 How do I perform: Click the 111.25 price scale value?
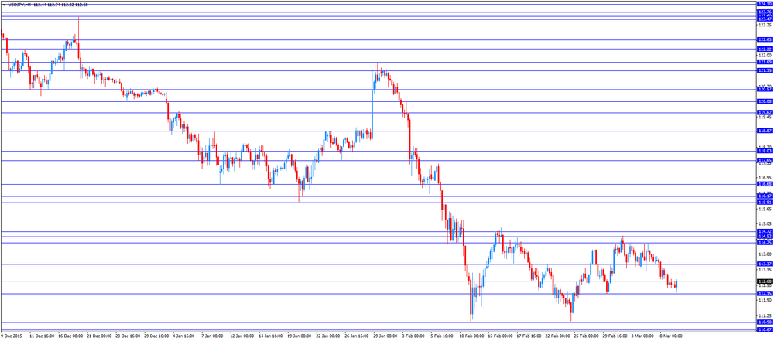(x=765, y=315)
